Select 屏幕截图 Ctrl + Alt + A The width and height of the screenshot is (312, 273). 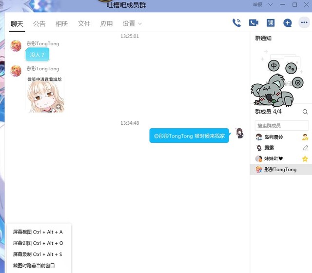click(38, 232)
